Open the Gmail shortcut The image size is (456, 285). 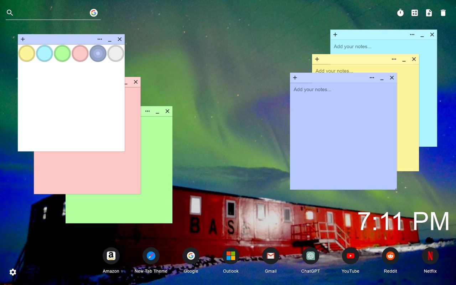[x=271, y=256]
